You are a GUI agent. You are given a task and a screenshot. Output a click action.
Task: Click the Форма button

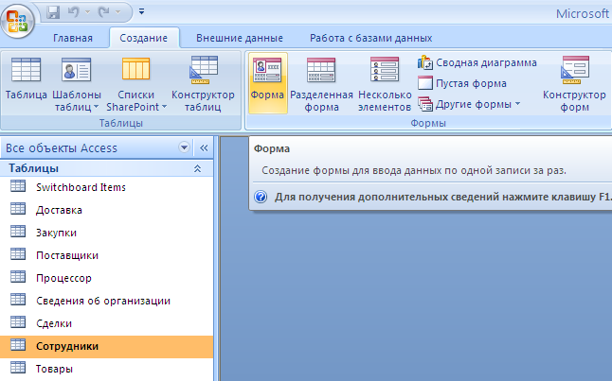tap(267, 83)
